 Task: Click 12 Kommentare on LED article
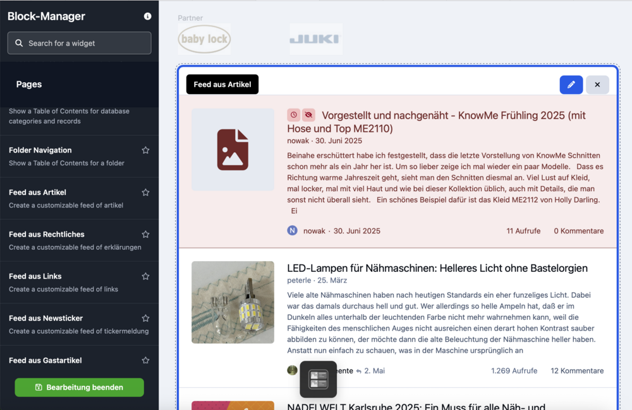click(577, 370)
